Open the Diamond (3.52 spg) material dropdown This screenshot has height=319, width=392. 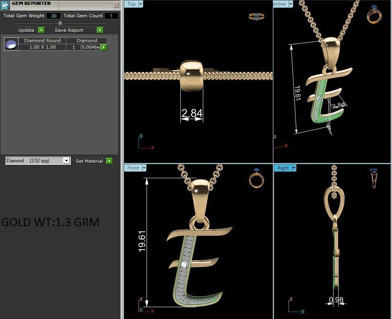click(x=38, y=161)
